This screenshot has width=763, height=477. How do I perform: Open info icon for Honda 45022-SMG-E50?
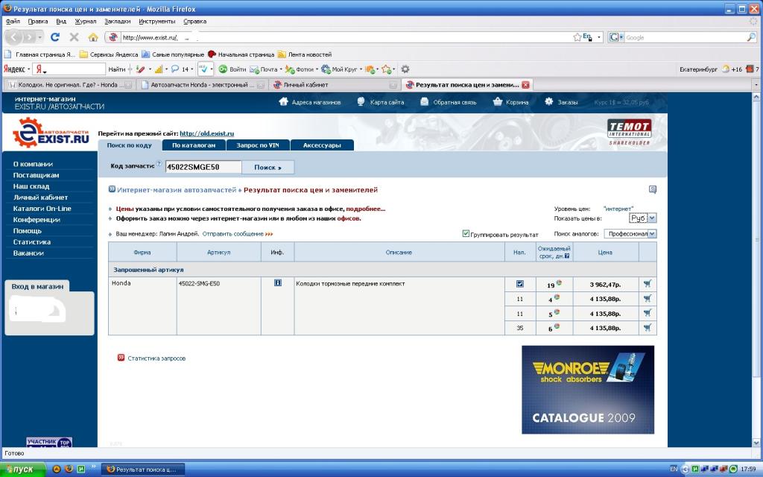[278, 282]
